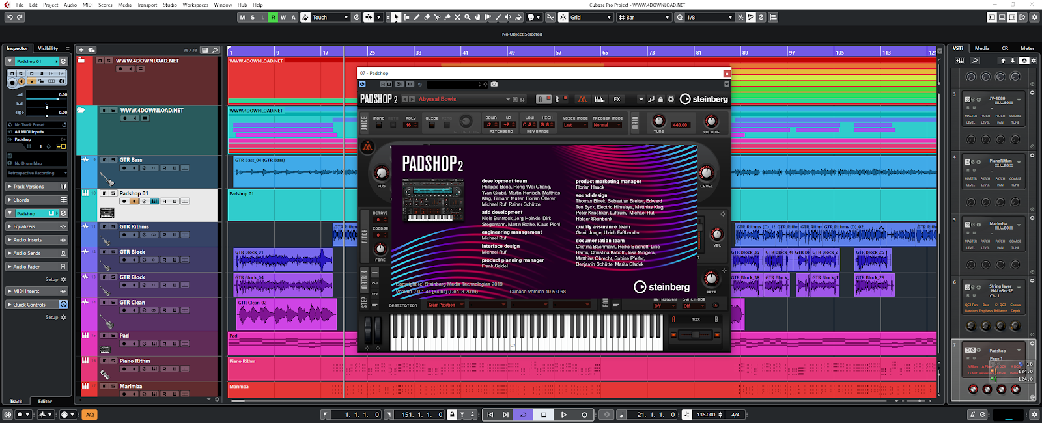Open the Bar grid type dropdown

[x=643, y=17]
